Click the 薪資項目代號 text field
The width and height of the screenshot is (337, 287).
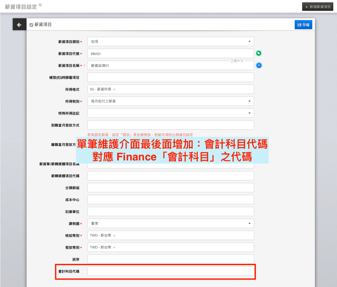[171, 54]
